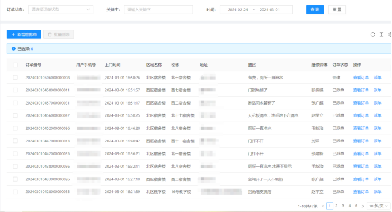Viewport: 392px width, 212px height.
Task: Go to page 5
Action: (356, 206)
